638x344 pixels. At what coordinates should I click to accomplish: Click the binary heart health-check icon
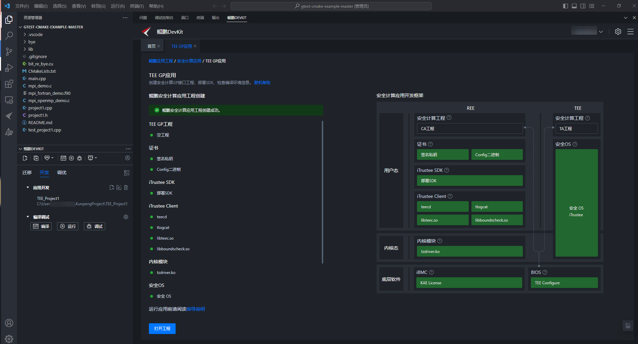point(47,158)
